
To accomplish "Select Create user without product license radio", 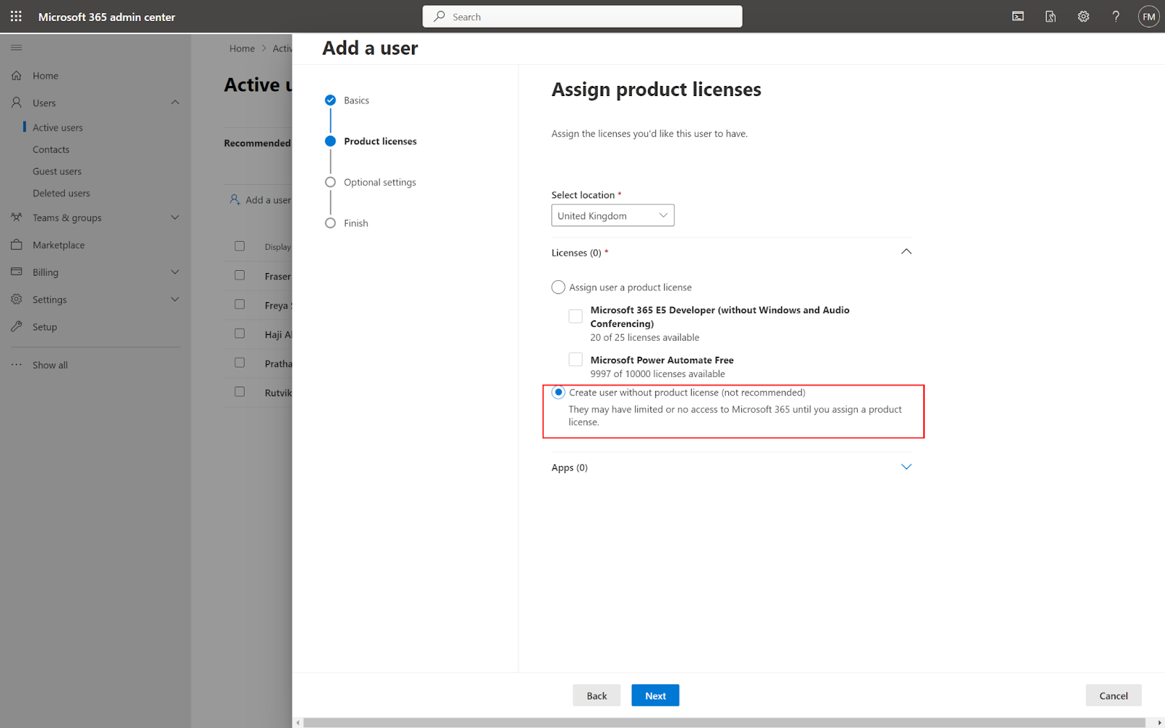I will 558,392.
